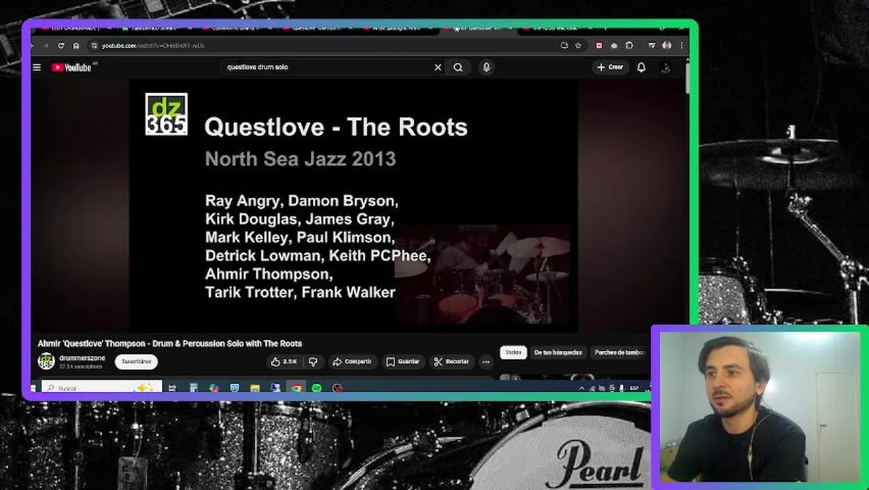Bookmark this page with the star icon
This screenshot has width=869, height=490.
click(578, 46)
